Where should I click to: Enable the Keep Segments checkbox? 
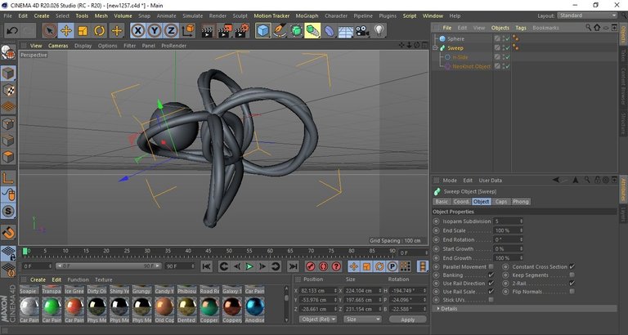coord(572,275)
